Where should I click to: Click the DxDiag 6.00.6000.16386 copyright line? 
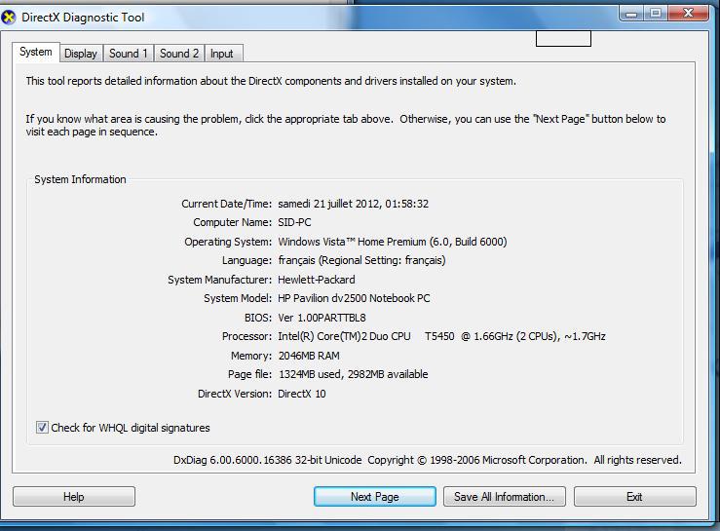click(428, 460)
